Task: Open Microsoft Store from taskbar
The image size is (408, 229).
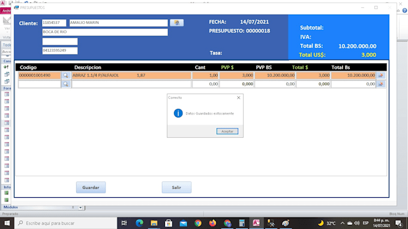Action: pos(169,223)
